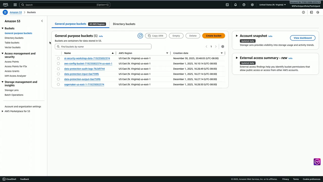This screenshot has height=182, width=323.
Task: Collapse the Amazon S3 sidebar
Action: coord(42,21)
